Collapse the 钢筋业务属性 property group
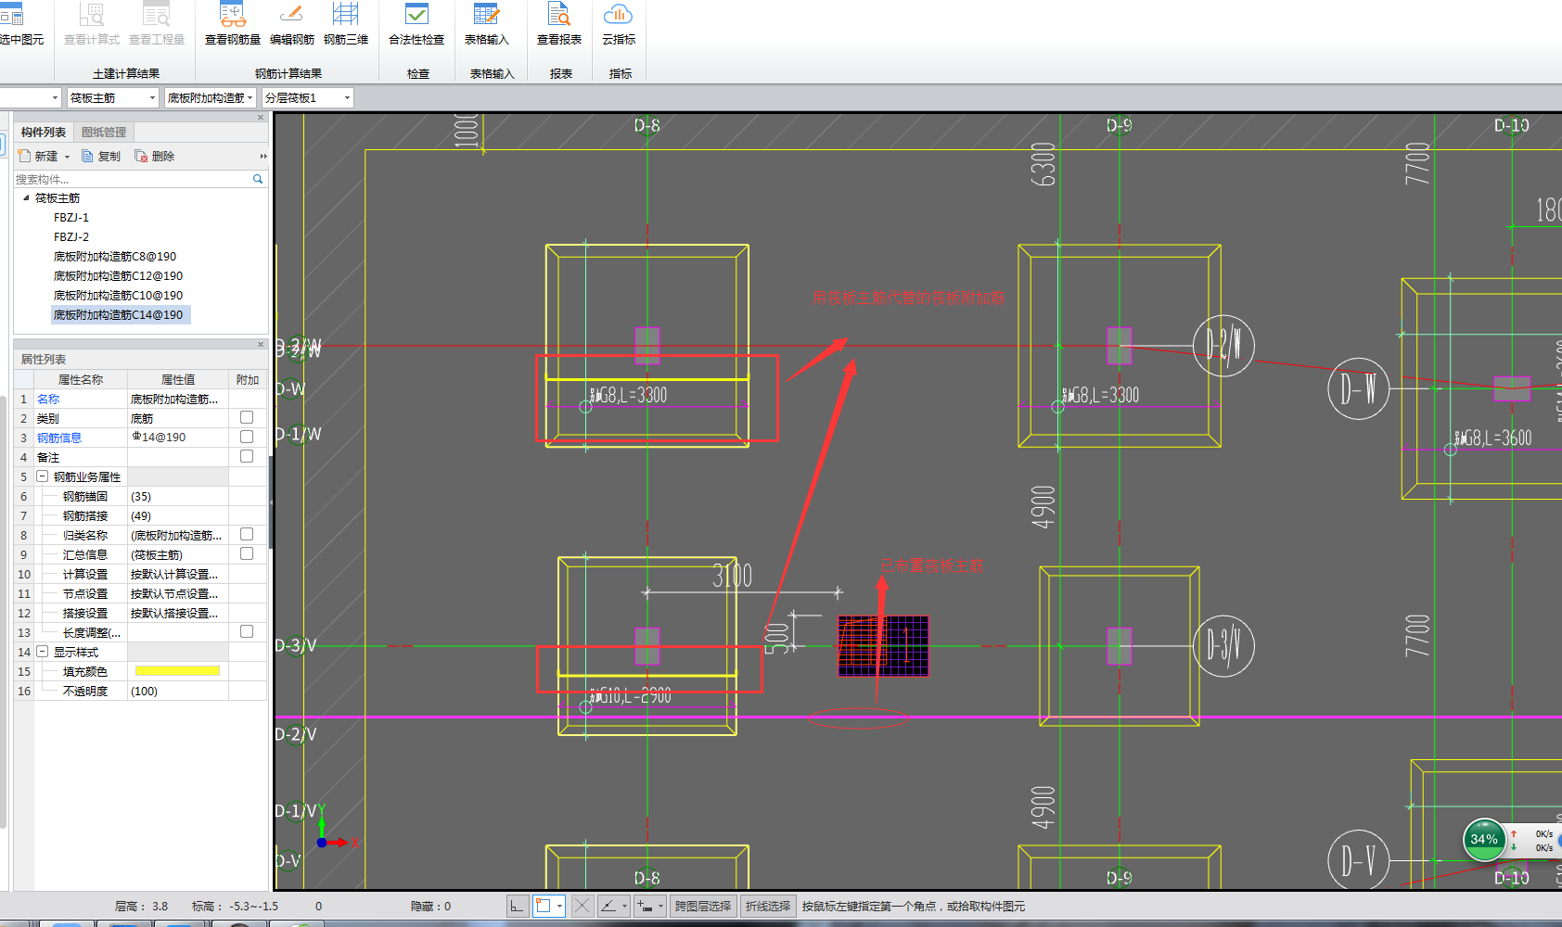Screen dimensions: 1562x927 pyautogui.click(x=42, y=476)
